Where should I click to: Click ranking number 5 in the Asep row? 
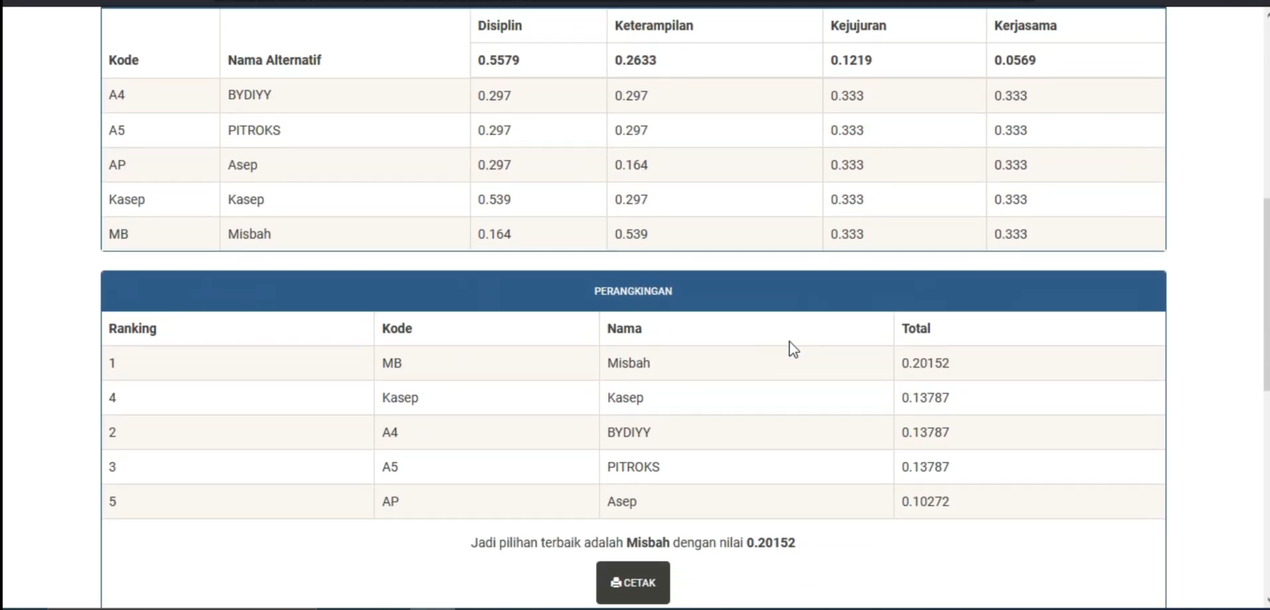(x=113, y=501)
